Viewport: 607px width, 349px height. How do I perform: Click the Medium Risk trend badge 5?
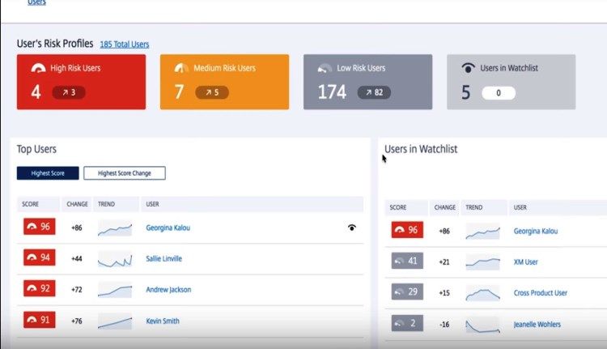click(212, 92)
